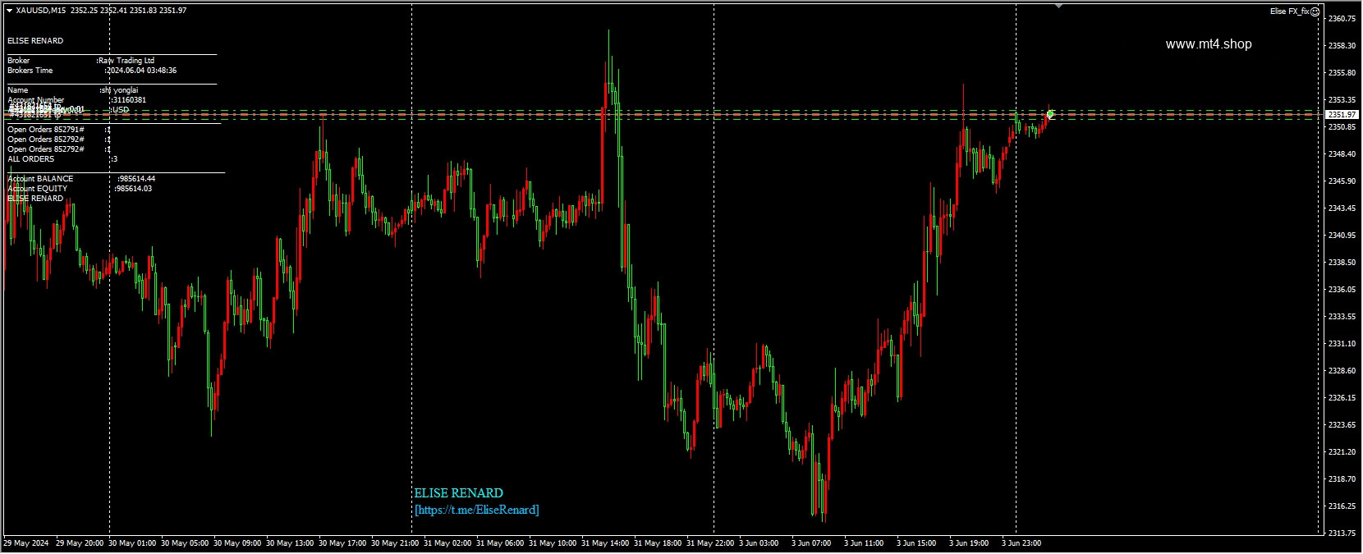
Task: Click the 2318.70 price scale label
Action: pyautogui.click(x=1342, y=479)
